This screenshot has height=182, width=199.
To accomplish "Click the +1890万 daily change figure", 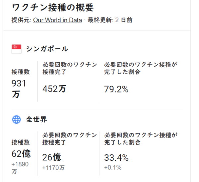I will pyautogui.click(x=20, y=168).
